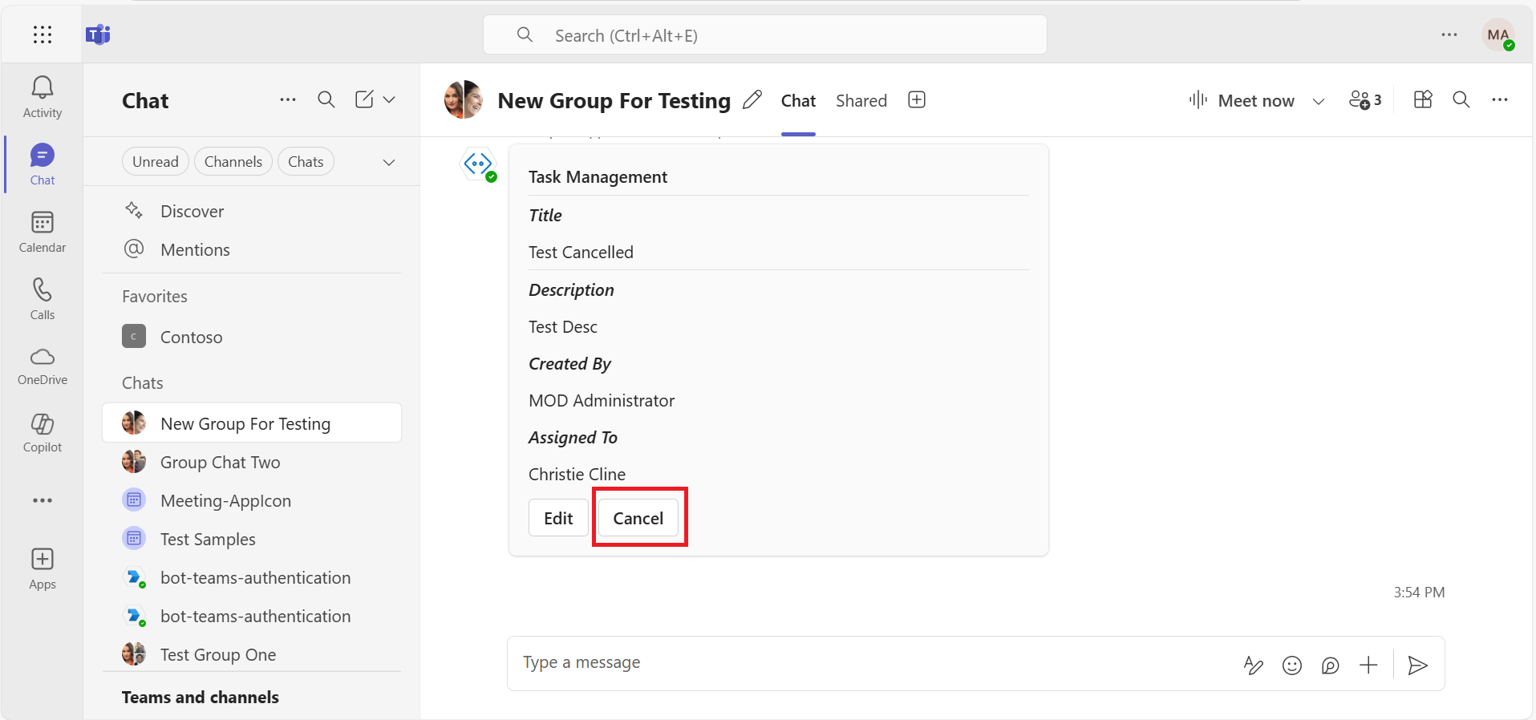Expand new chat options chevron
Viewport: 1536px width, 720px height.
point(389,99)
